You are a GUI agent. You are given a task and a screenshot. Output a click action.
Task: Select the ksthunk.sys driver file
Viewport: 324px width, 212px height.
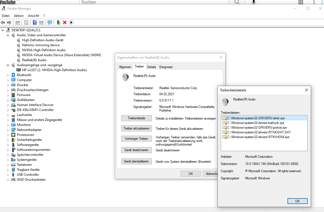(256, 123)
